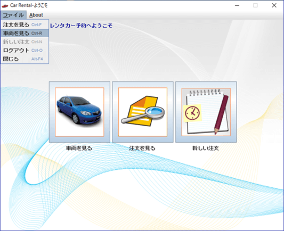Select ログアウト from the file menu
This screenshot has height=231, width=284.
point(25,50)
